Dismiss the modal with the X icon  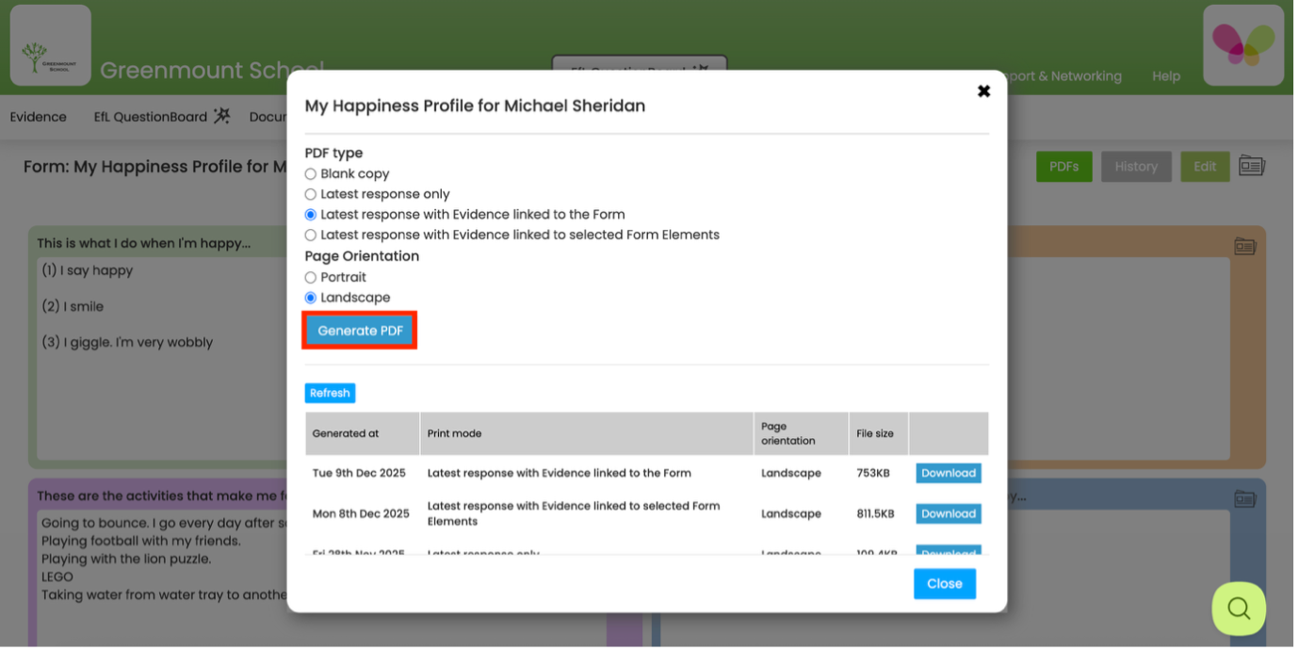(x=983, y=90)
